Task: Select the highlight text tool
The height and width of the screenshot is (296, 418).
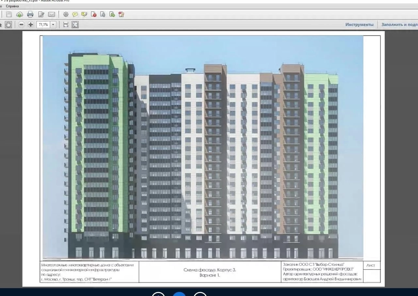Action: tap(84, 14)
